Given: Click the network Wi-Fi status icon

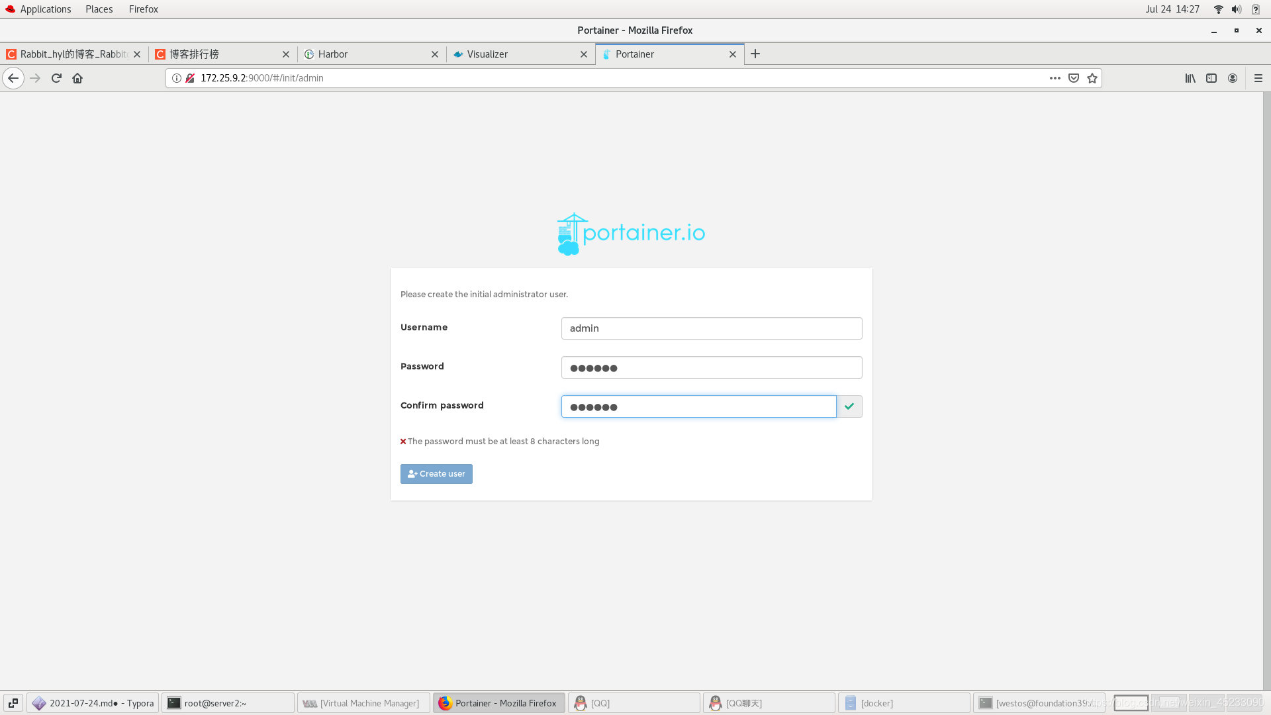Looking at the screenshot, I should [x=1218, y=9].
